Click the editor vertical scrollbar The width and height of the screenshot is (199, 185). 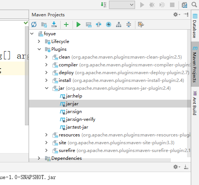pyautogui.click(x=27, y=76)
